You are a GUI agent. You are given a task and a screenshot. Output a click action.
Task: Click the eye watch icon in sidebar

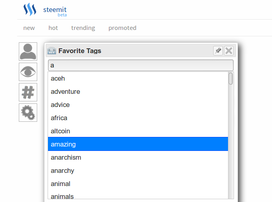tap(28, 72)
